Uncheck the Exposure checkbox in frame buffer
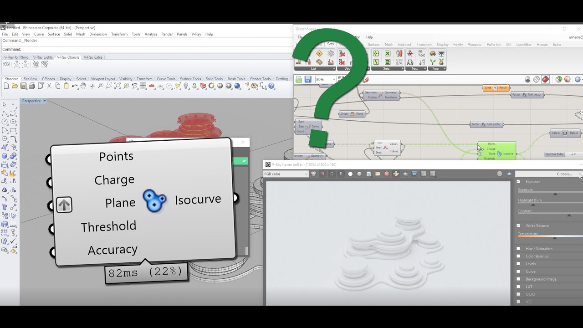This screenshot has width=583, height=328. 518,181
